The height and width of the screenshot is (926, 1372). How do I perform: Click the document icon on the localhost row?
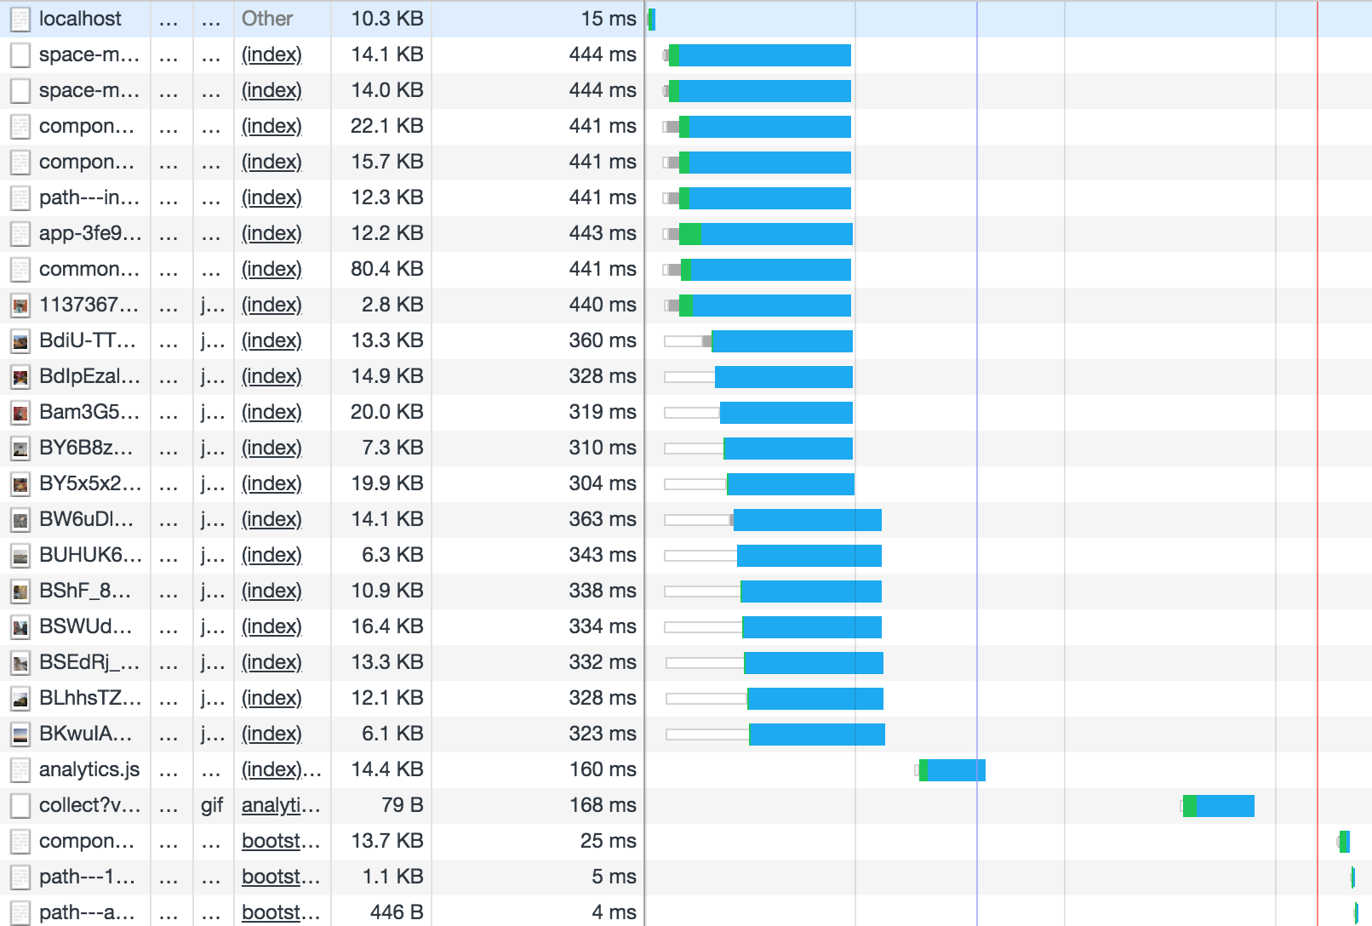tap(19, 18)
